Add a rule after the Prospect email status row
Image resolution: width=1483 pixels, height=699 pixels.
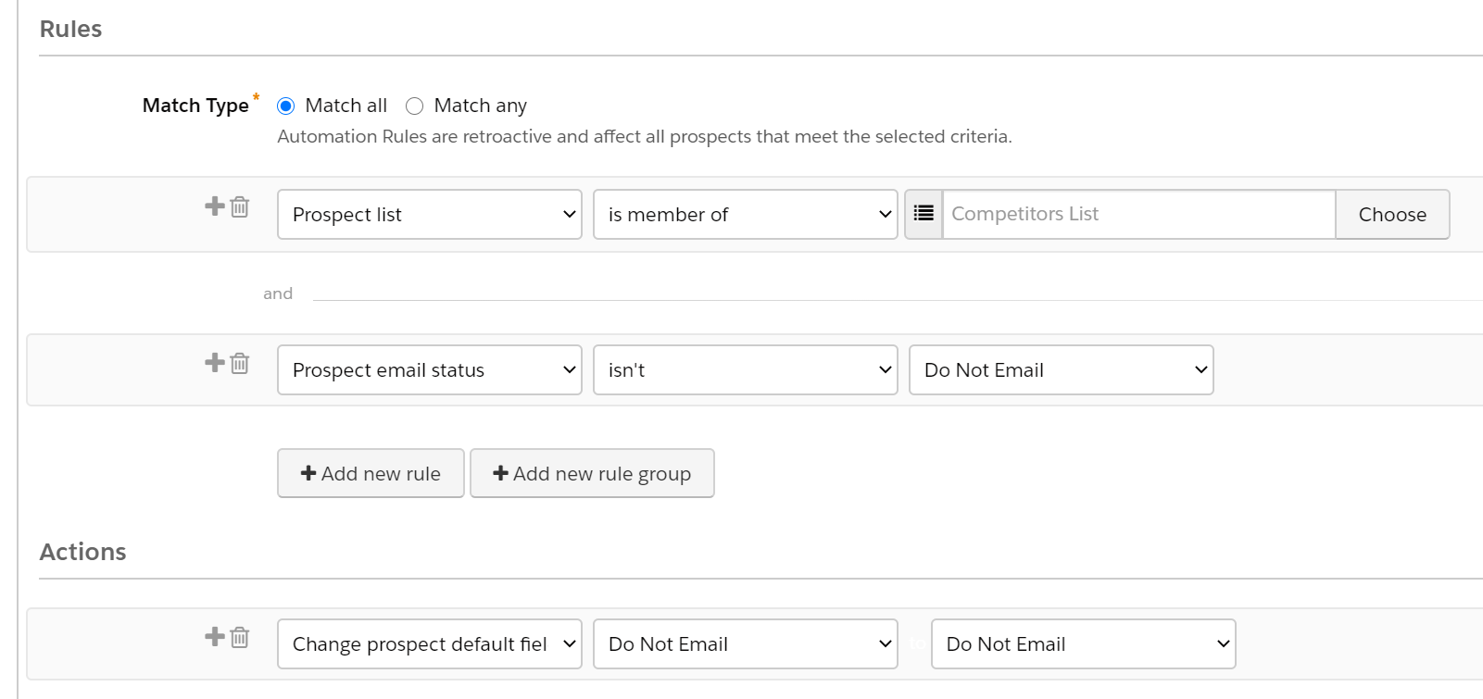[215, 362]
